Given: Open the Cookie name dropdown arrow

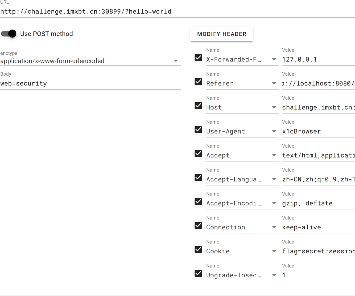Looking at the screenshot, I should click(x=274, y=251).
